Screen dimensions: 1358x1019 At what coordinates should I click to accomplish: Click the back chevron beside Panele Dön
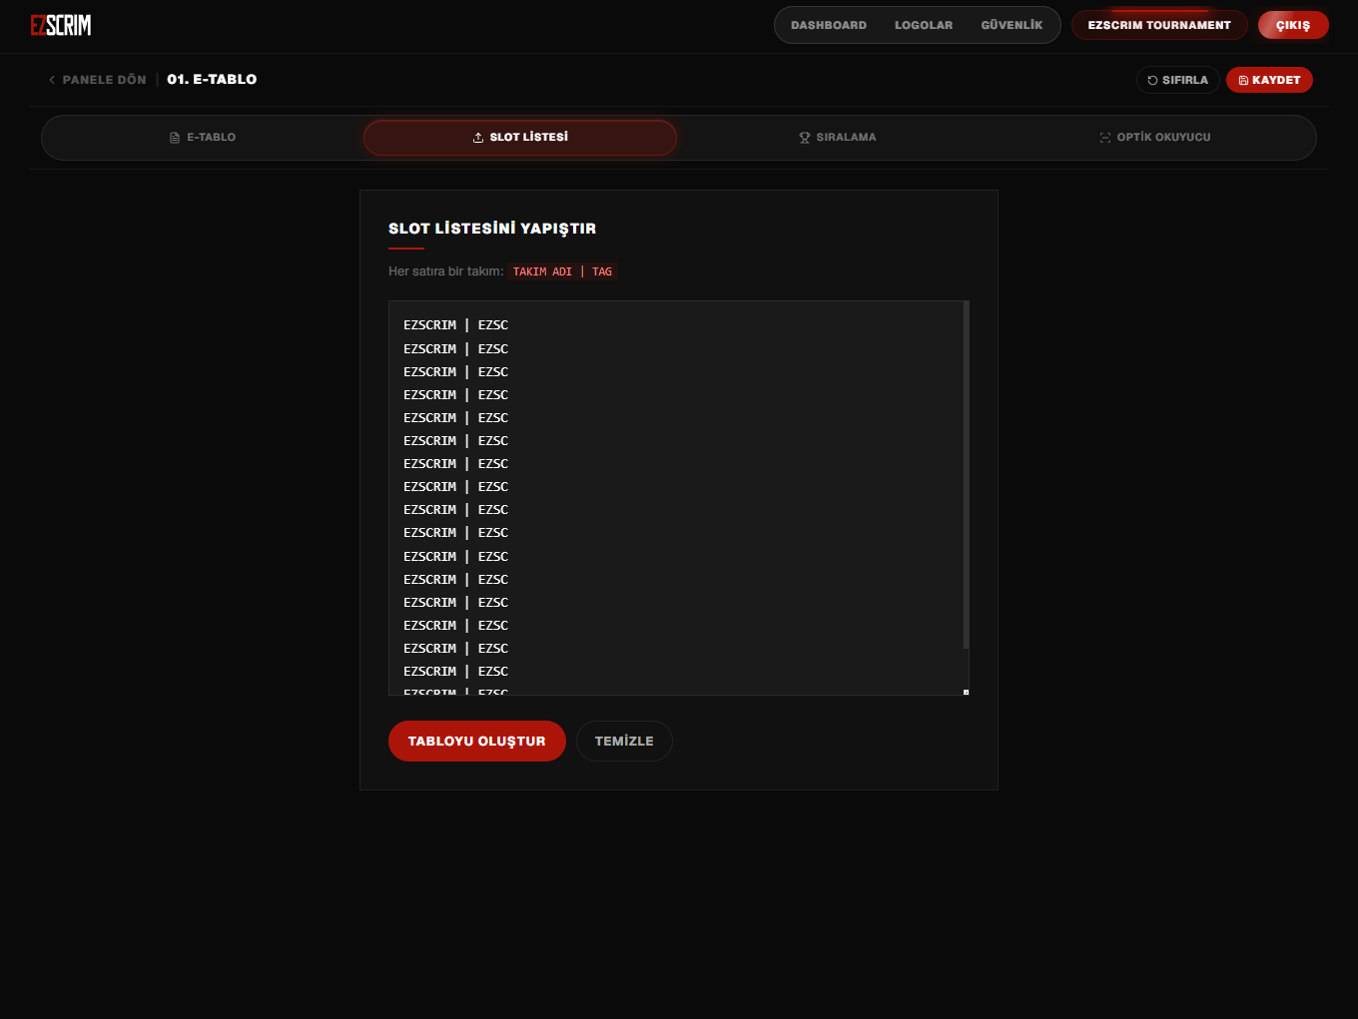52,80
